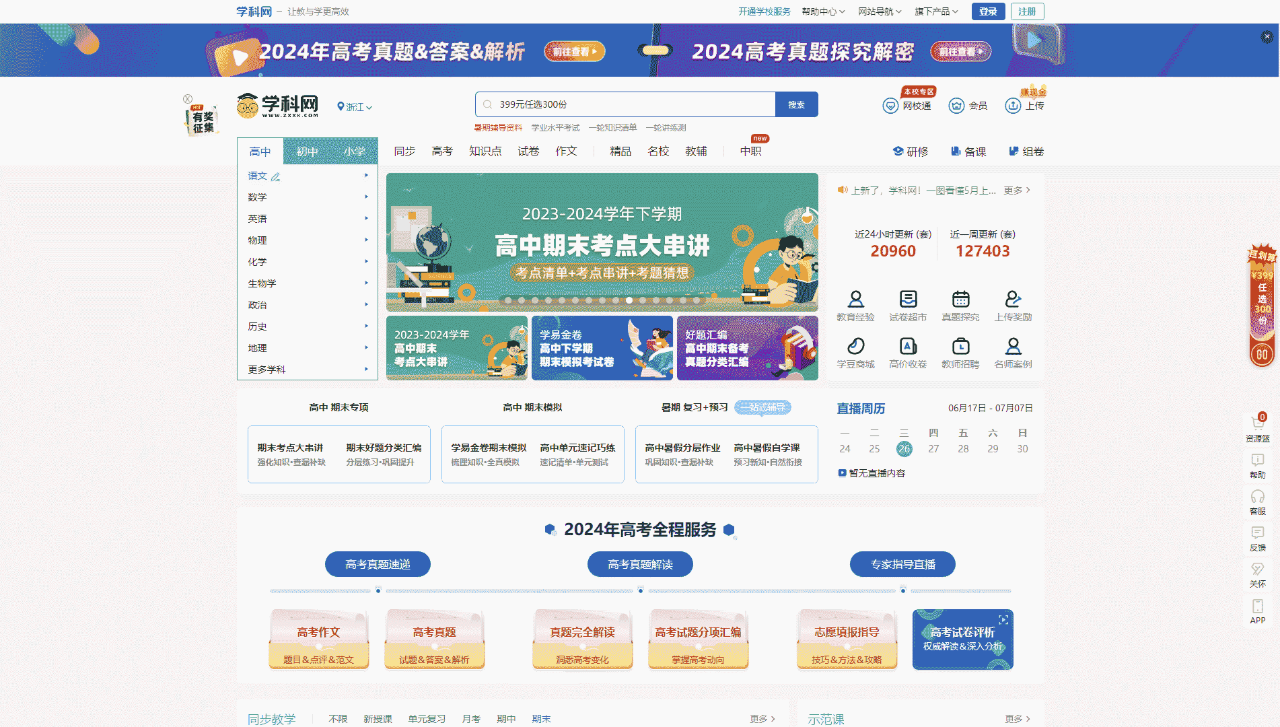
Task: Open the 同步 nav item
Action: coord(404,151)
